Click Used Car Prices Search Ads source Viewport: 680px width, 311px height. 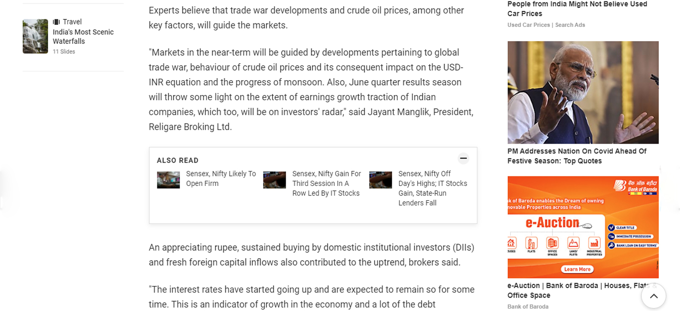(x=546, y=25)
